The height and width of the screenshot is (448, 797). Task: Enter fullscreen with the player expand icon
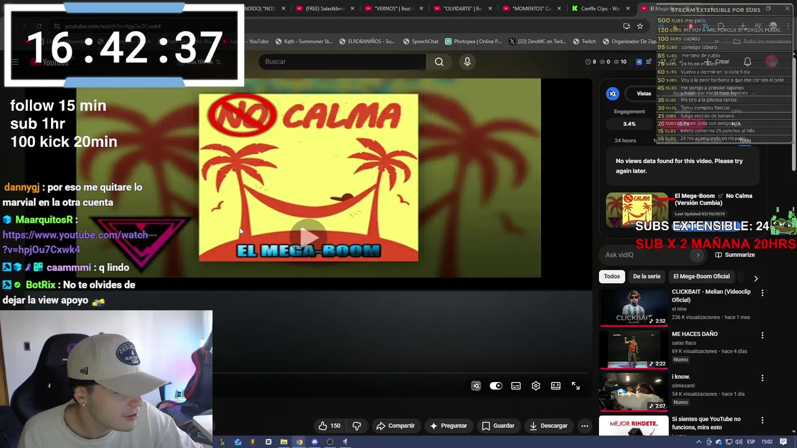[575, 386]
